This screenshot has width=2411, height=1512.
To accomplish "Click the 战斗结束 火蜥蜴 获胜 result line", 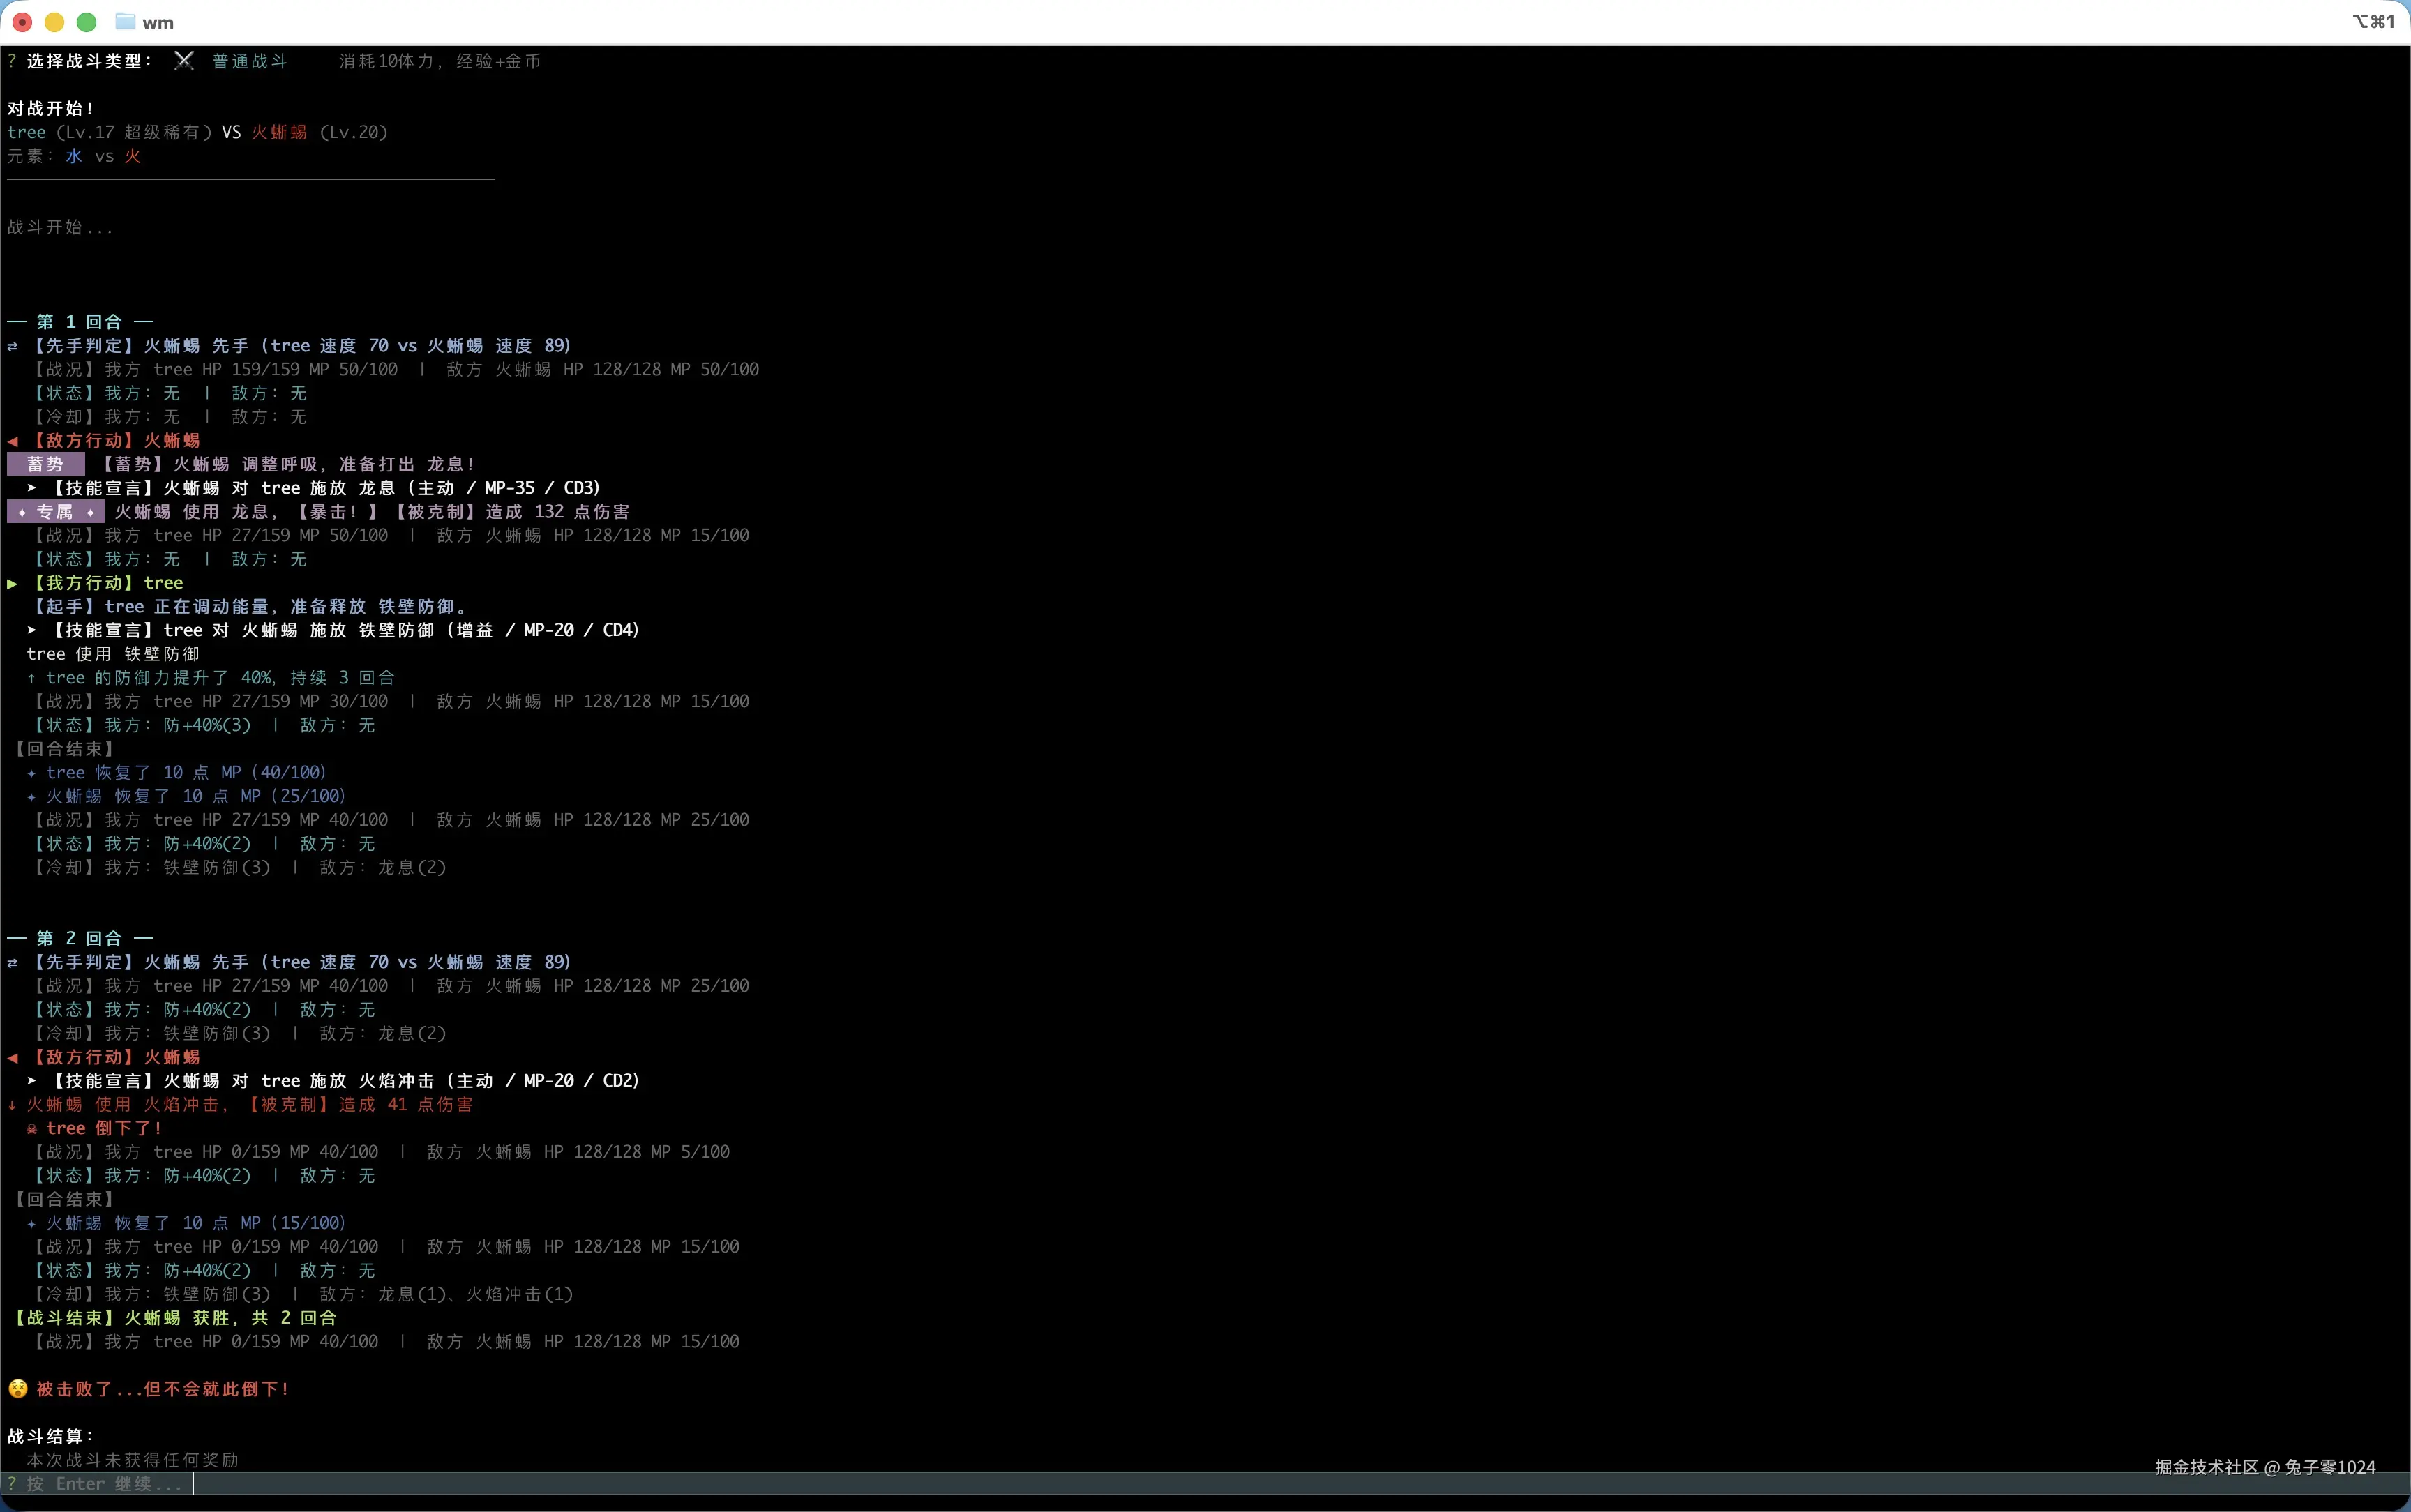I will [x=176, y=1318].
